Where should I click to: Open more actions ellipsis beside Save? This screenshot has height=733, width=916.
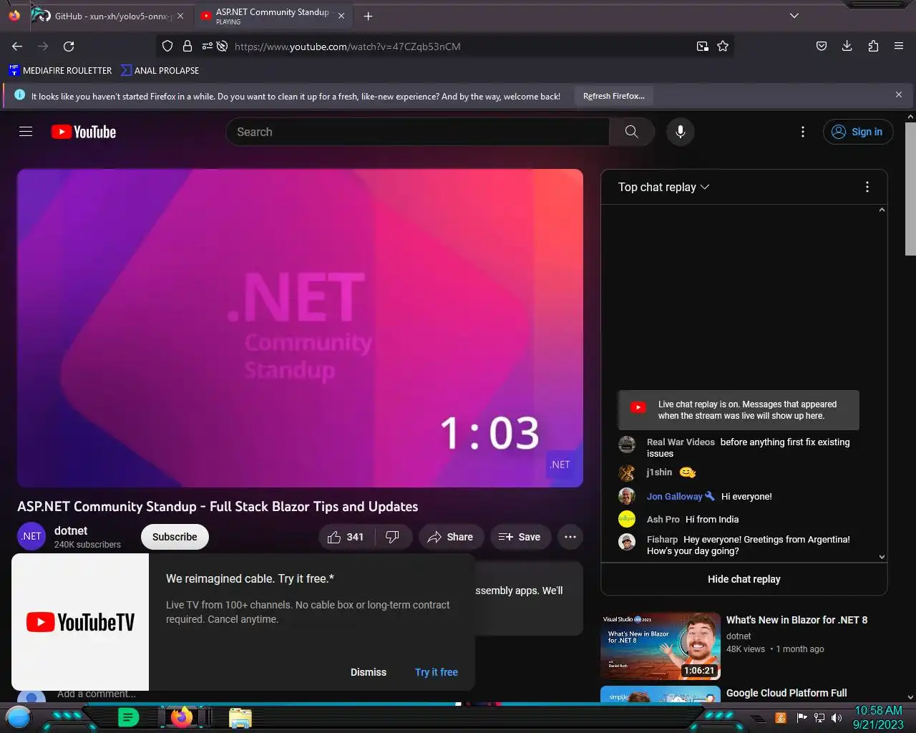pyautogui.click(x=570, y=537)
